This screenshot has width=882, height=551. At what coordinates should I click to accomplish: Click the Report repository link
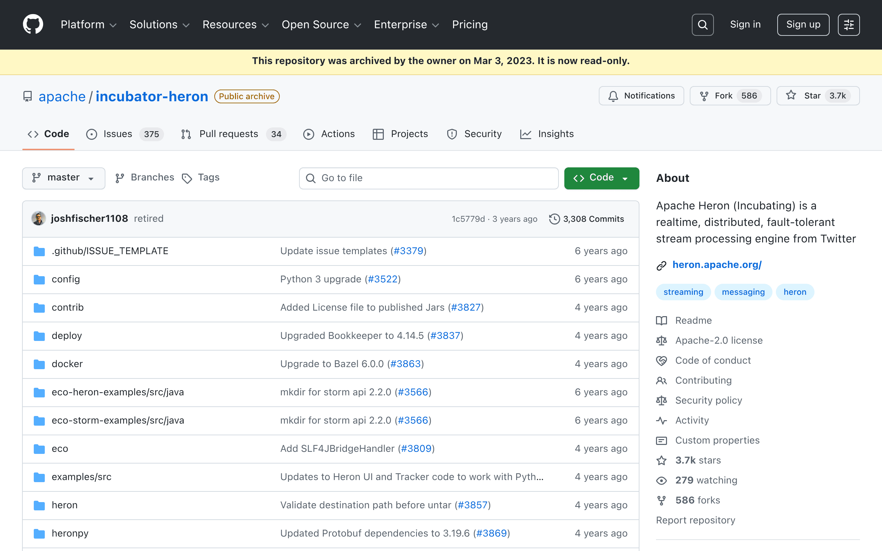click(695, 520)
